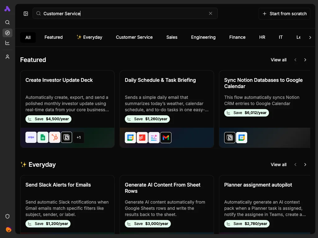Viewport: 318px width, 238px height.
Task: Click Save $1,200/year badge
Action: click(x=48, y=224)
